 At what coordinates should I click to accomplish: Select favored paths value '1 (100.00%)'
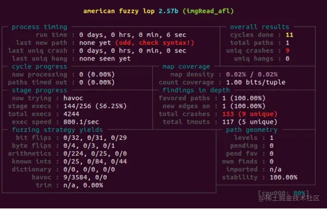(244, 98)
